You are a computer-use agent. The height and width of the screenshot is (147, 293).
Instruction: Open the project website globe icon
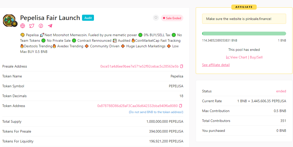pyautogui.click(x=23, y=26)
